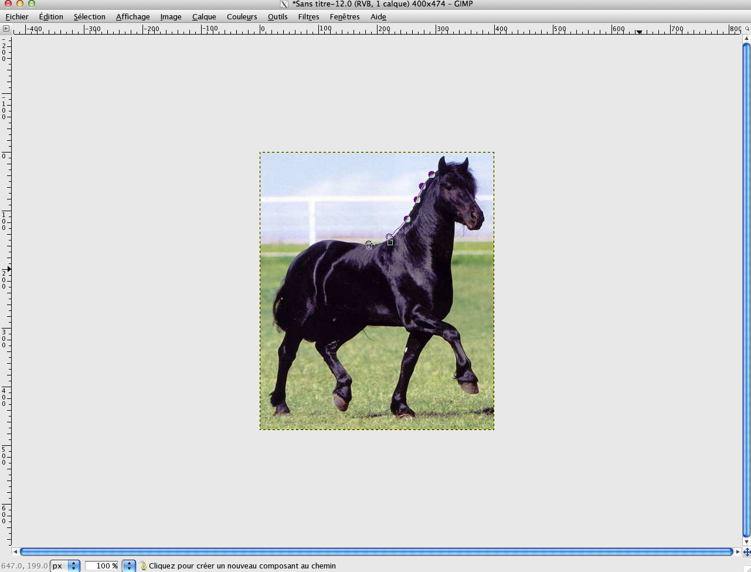Open the navigation preview cross icon
Image resolution: width=751 pixels, height=572 pixels.
746,552
